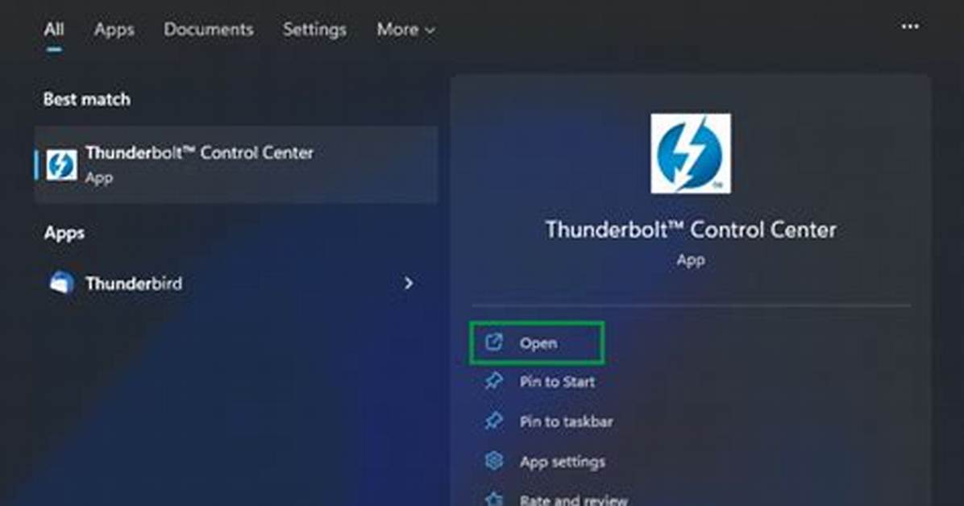Click the Pin to taskbar pin icon
This screenshot has width=964, height=506.
click(x=493, y=421)
